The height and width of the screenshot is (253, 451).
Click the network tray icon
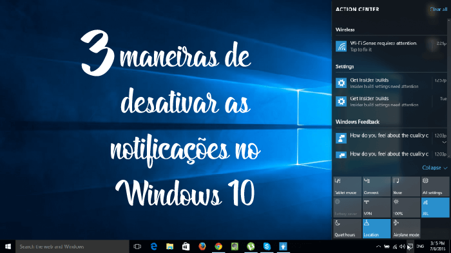pos(395,247)
